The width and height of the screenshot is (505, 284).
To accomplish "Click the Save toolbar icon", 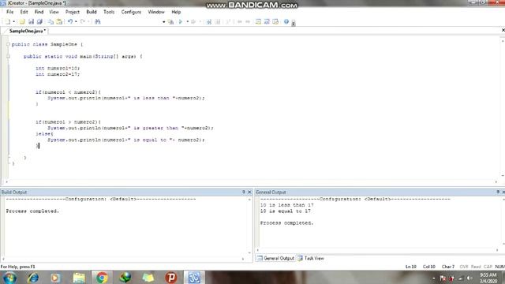I will tap(31, 21).
